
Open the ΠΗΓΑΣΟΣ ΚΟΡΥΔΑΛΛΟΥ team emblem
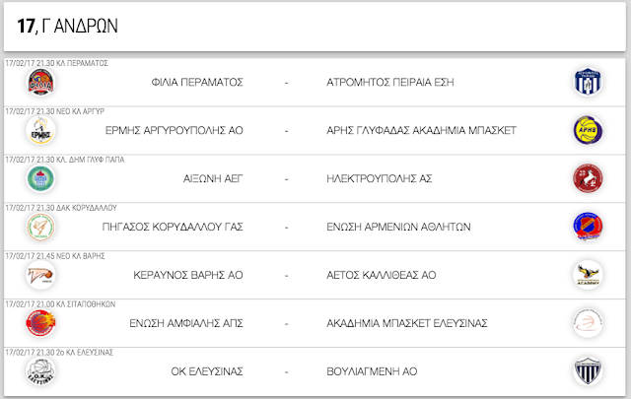coord(40,227)
